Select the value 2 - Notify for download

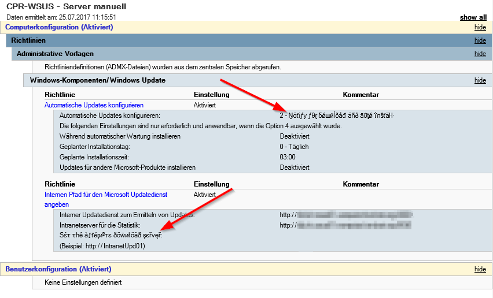click(337, 116)
